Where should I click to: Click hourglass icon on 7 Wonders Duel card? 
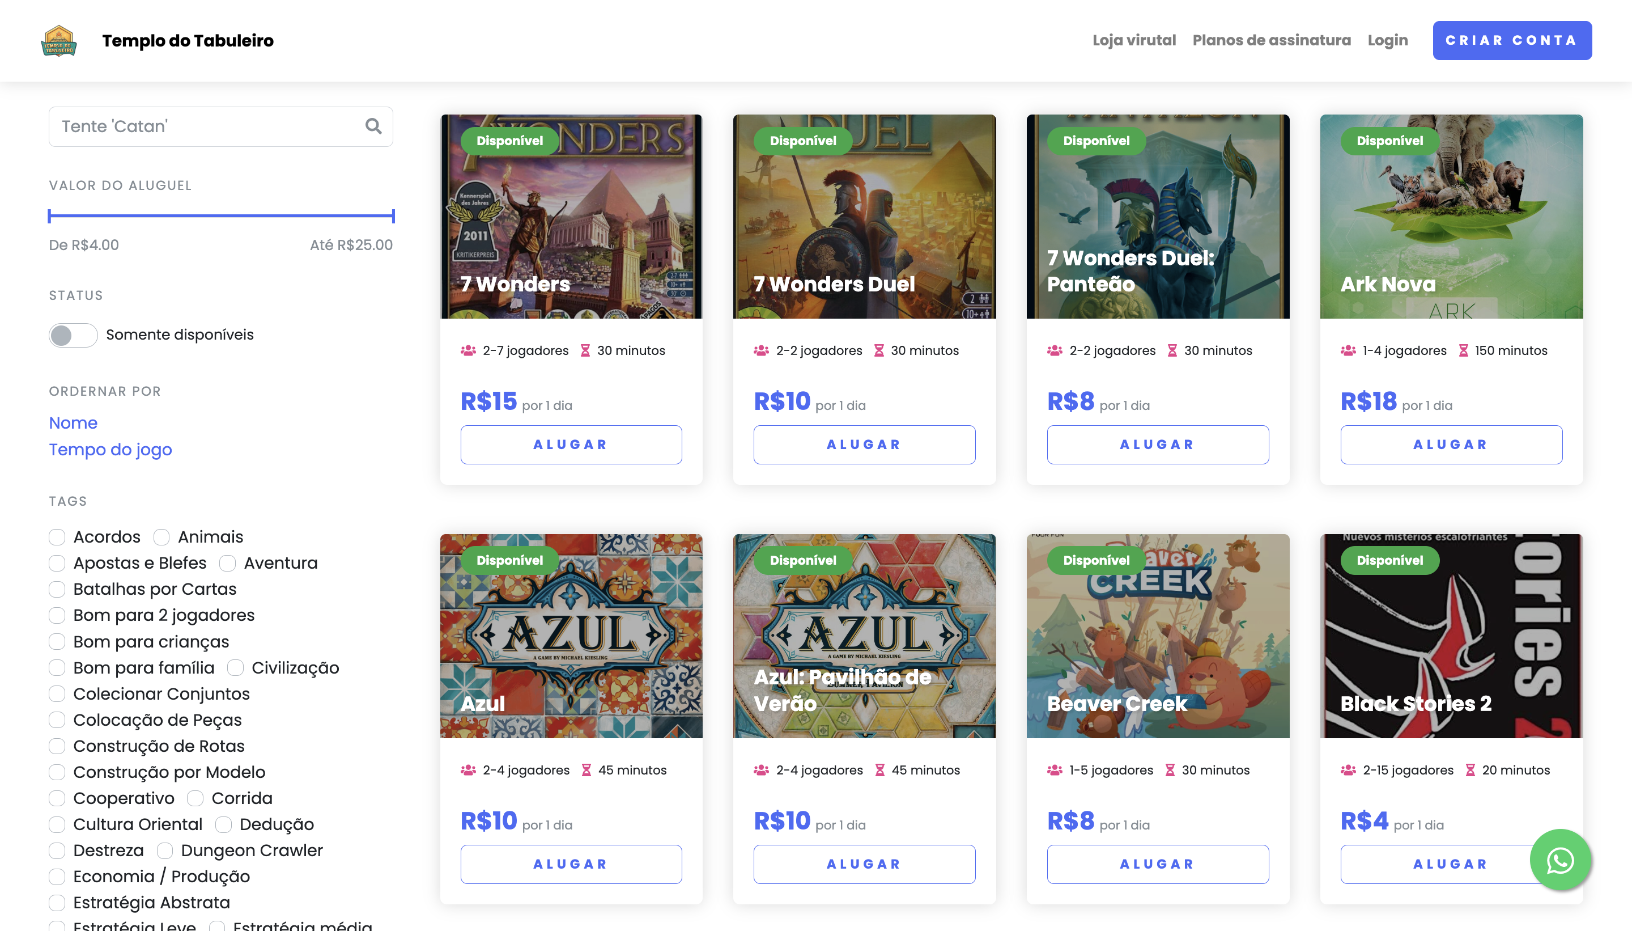click(879, 350)
